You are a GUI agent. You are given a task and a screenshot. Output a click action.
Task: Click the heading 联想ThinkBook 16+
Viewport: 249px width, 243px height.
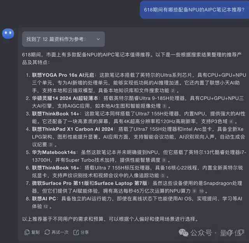(x=55, y=168)
